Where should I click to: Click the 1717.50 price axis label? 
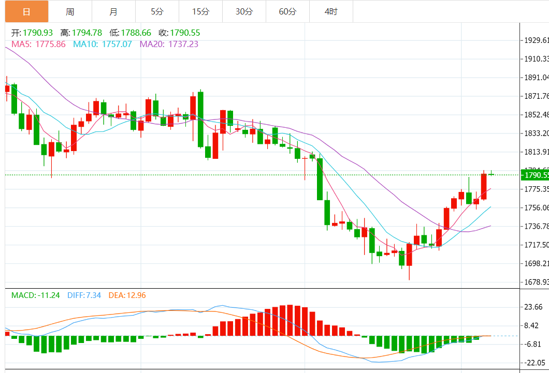coord(537,245)
